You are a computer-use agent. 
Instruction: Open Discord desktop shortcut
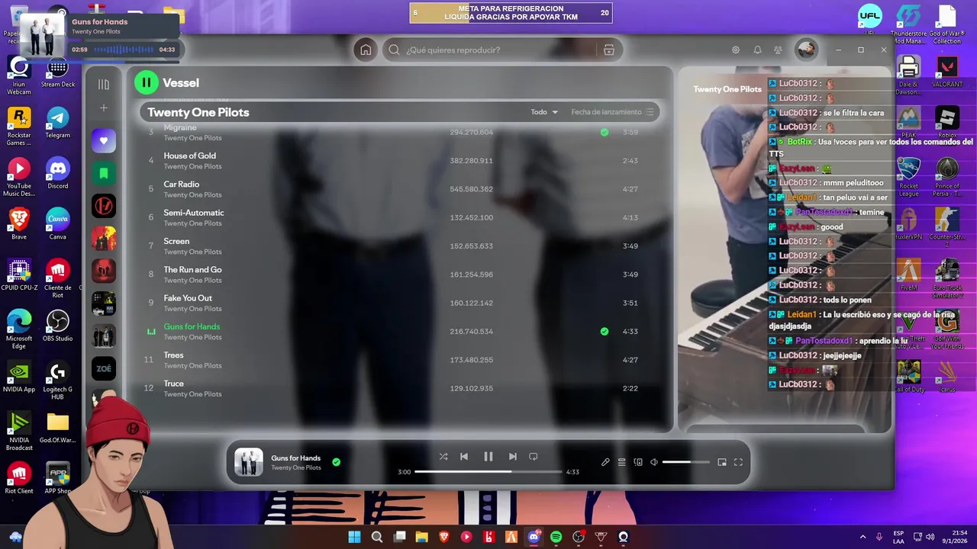[x=57, y=174]
